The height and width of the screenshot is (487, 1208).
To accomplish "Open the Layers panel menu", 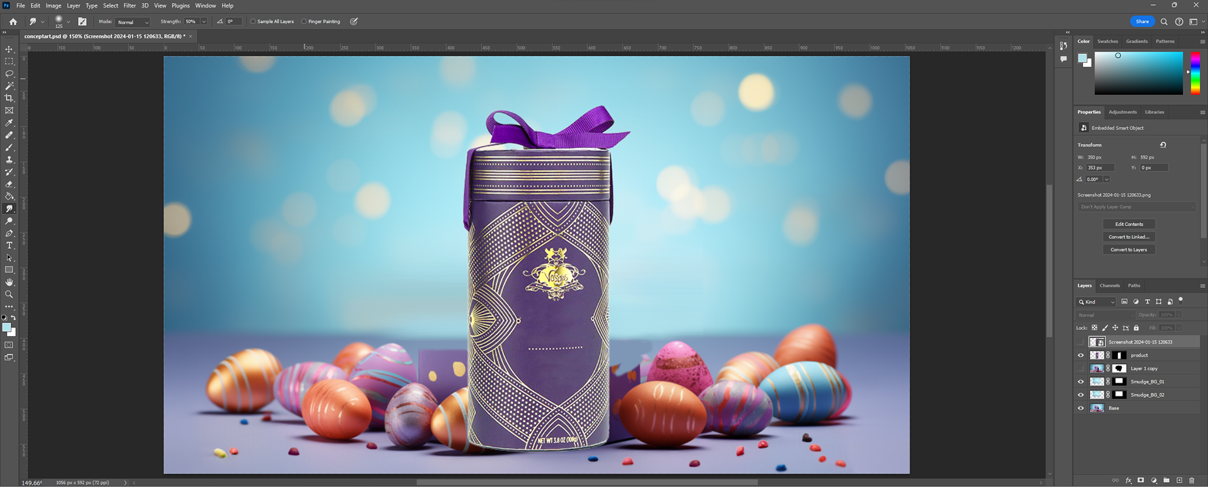I will 1202,286.
